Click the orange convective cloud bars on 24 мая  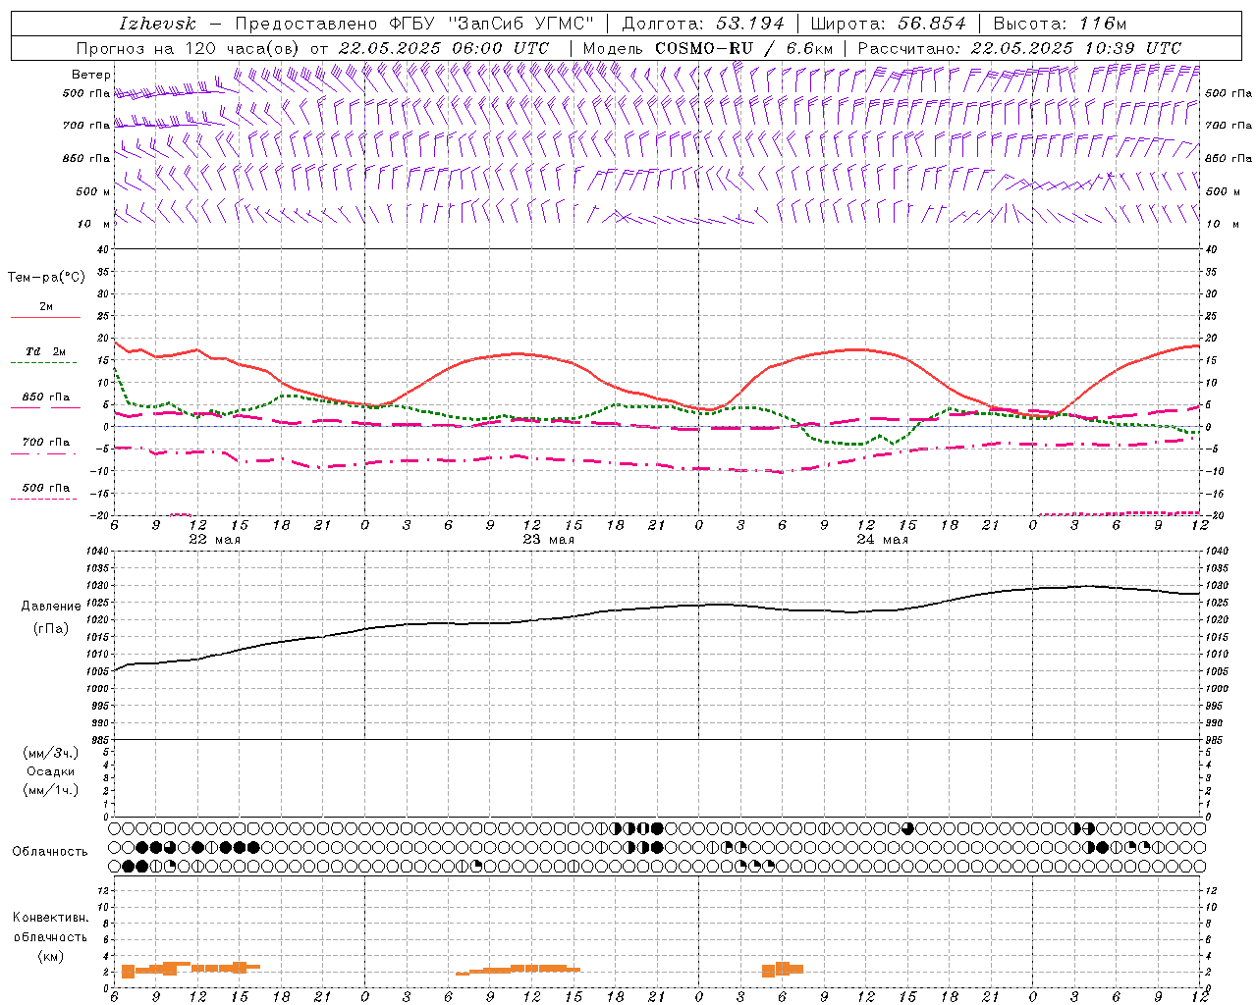coord(783,969)
